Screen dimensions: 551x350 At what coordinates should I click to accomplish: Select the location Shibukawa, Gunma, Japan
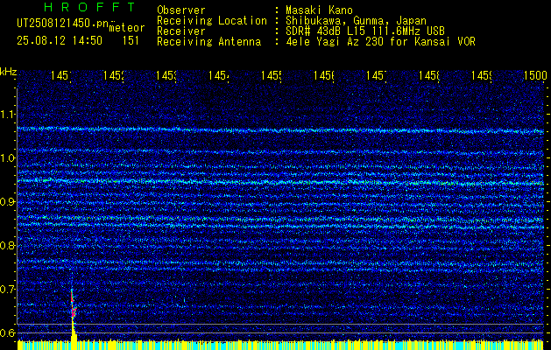(356, 21)
